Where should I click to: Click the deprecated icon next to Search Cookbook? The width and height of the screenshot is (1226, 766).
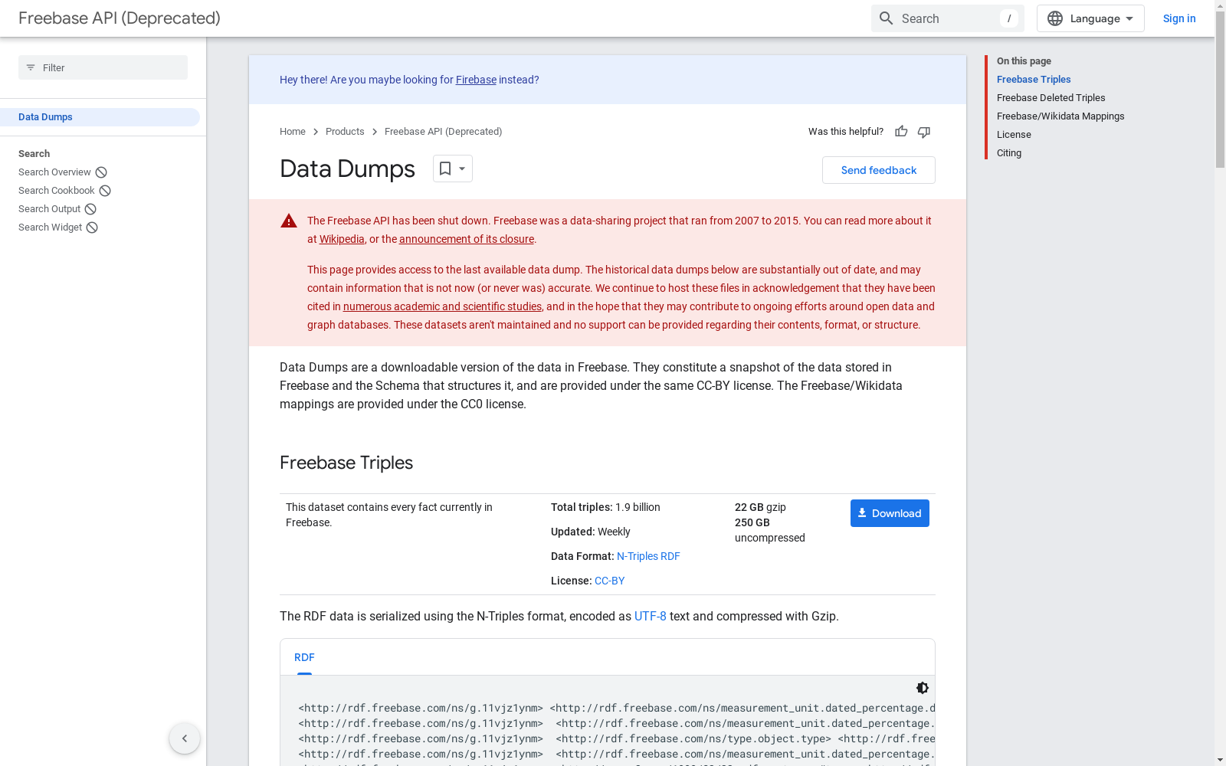pos(105,191)
